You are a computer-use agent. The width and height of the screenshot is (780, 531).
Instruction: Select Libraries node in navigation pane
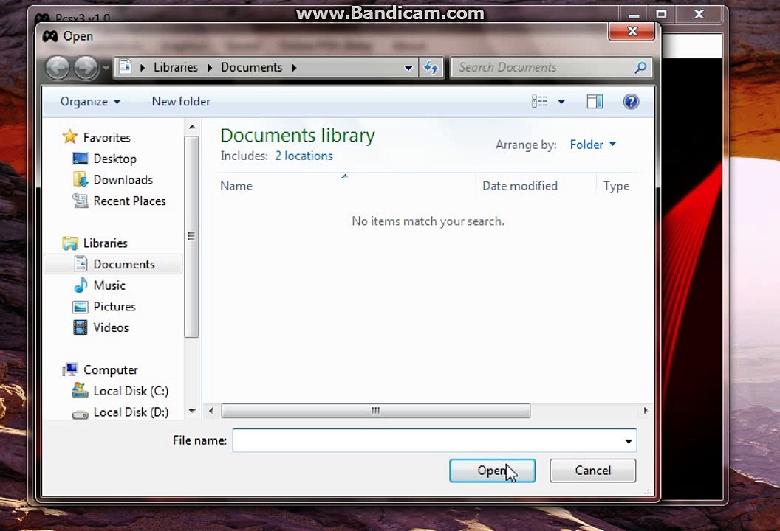pyautogui.click(x=106, y=243)
